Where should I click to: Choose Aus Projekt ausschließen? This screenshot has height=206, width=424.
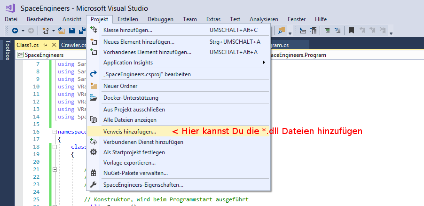179,110
